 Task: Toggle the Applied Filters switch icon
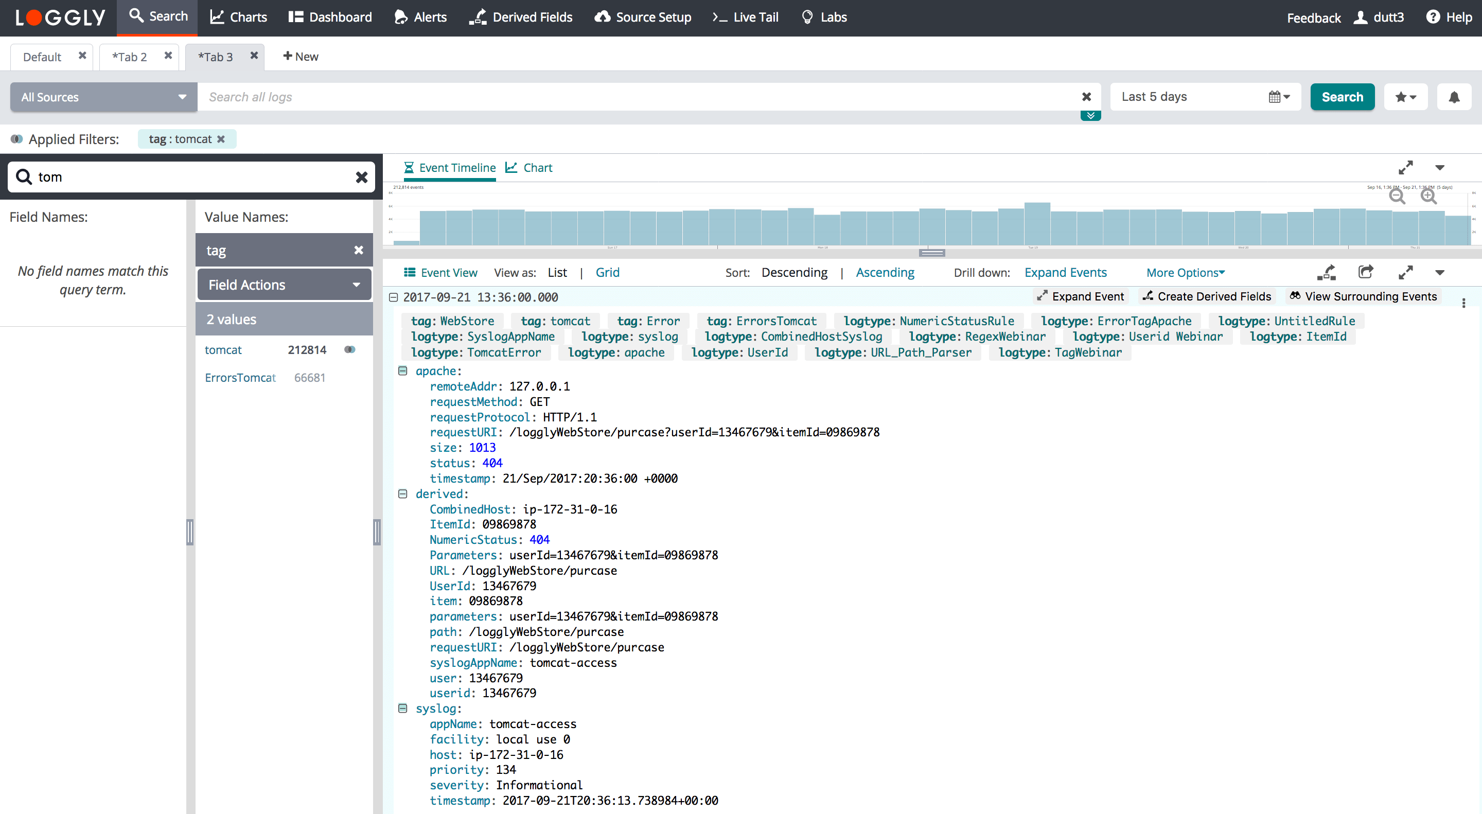pyautogui.click(x=16, y=139)
